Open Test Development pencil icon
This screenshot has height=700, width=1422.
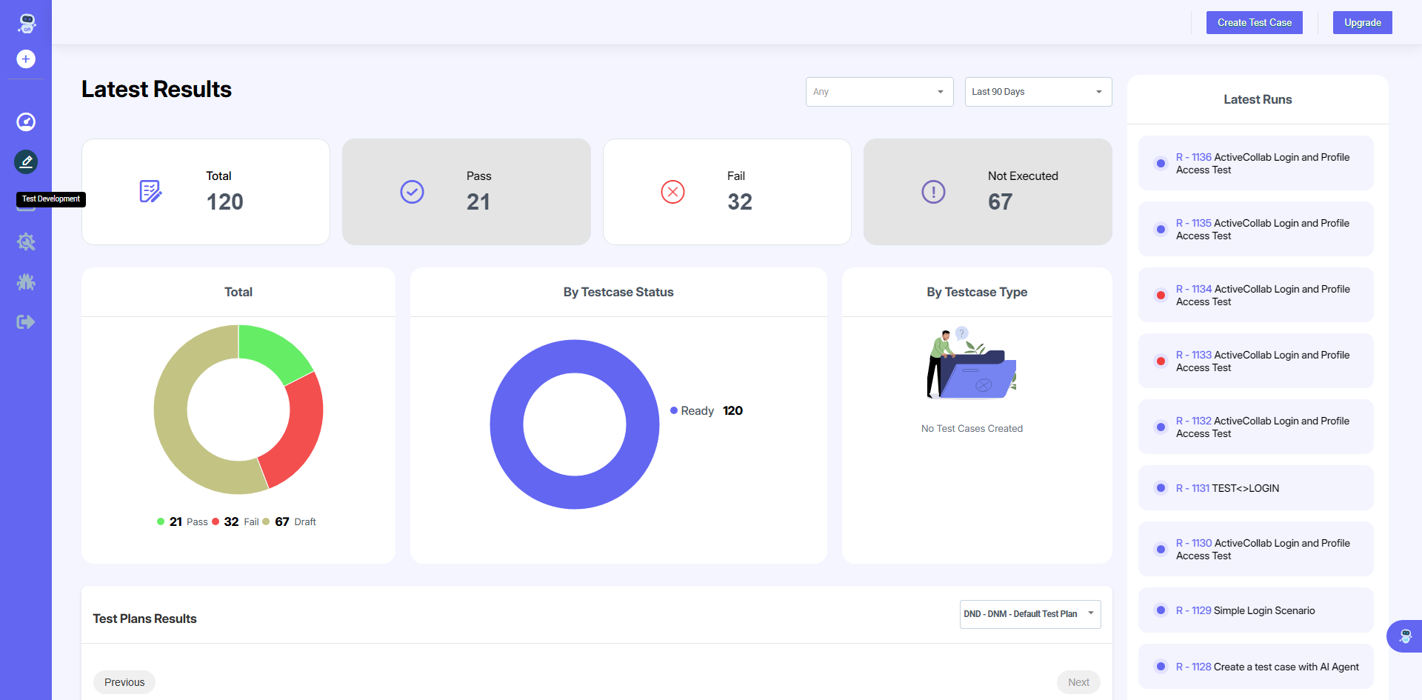coord(26,161)
